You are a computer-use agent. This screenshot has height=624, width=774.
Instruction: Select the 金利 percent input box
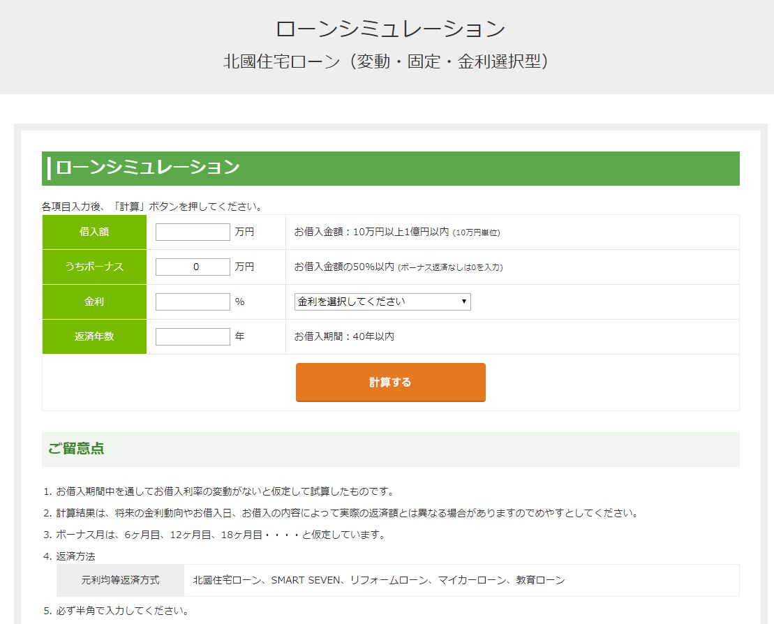(193, 302)
